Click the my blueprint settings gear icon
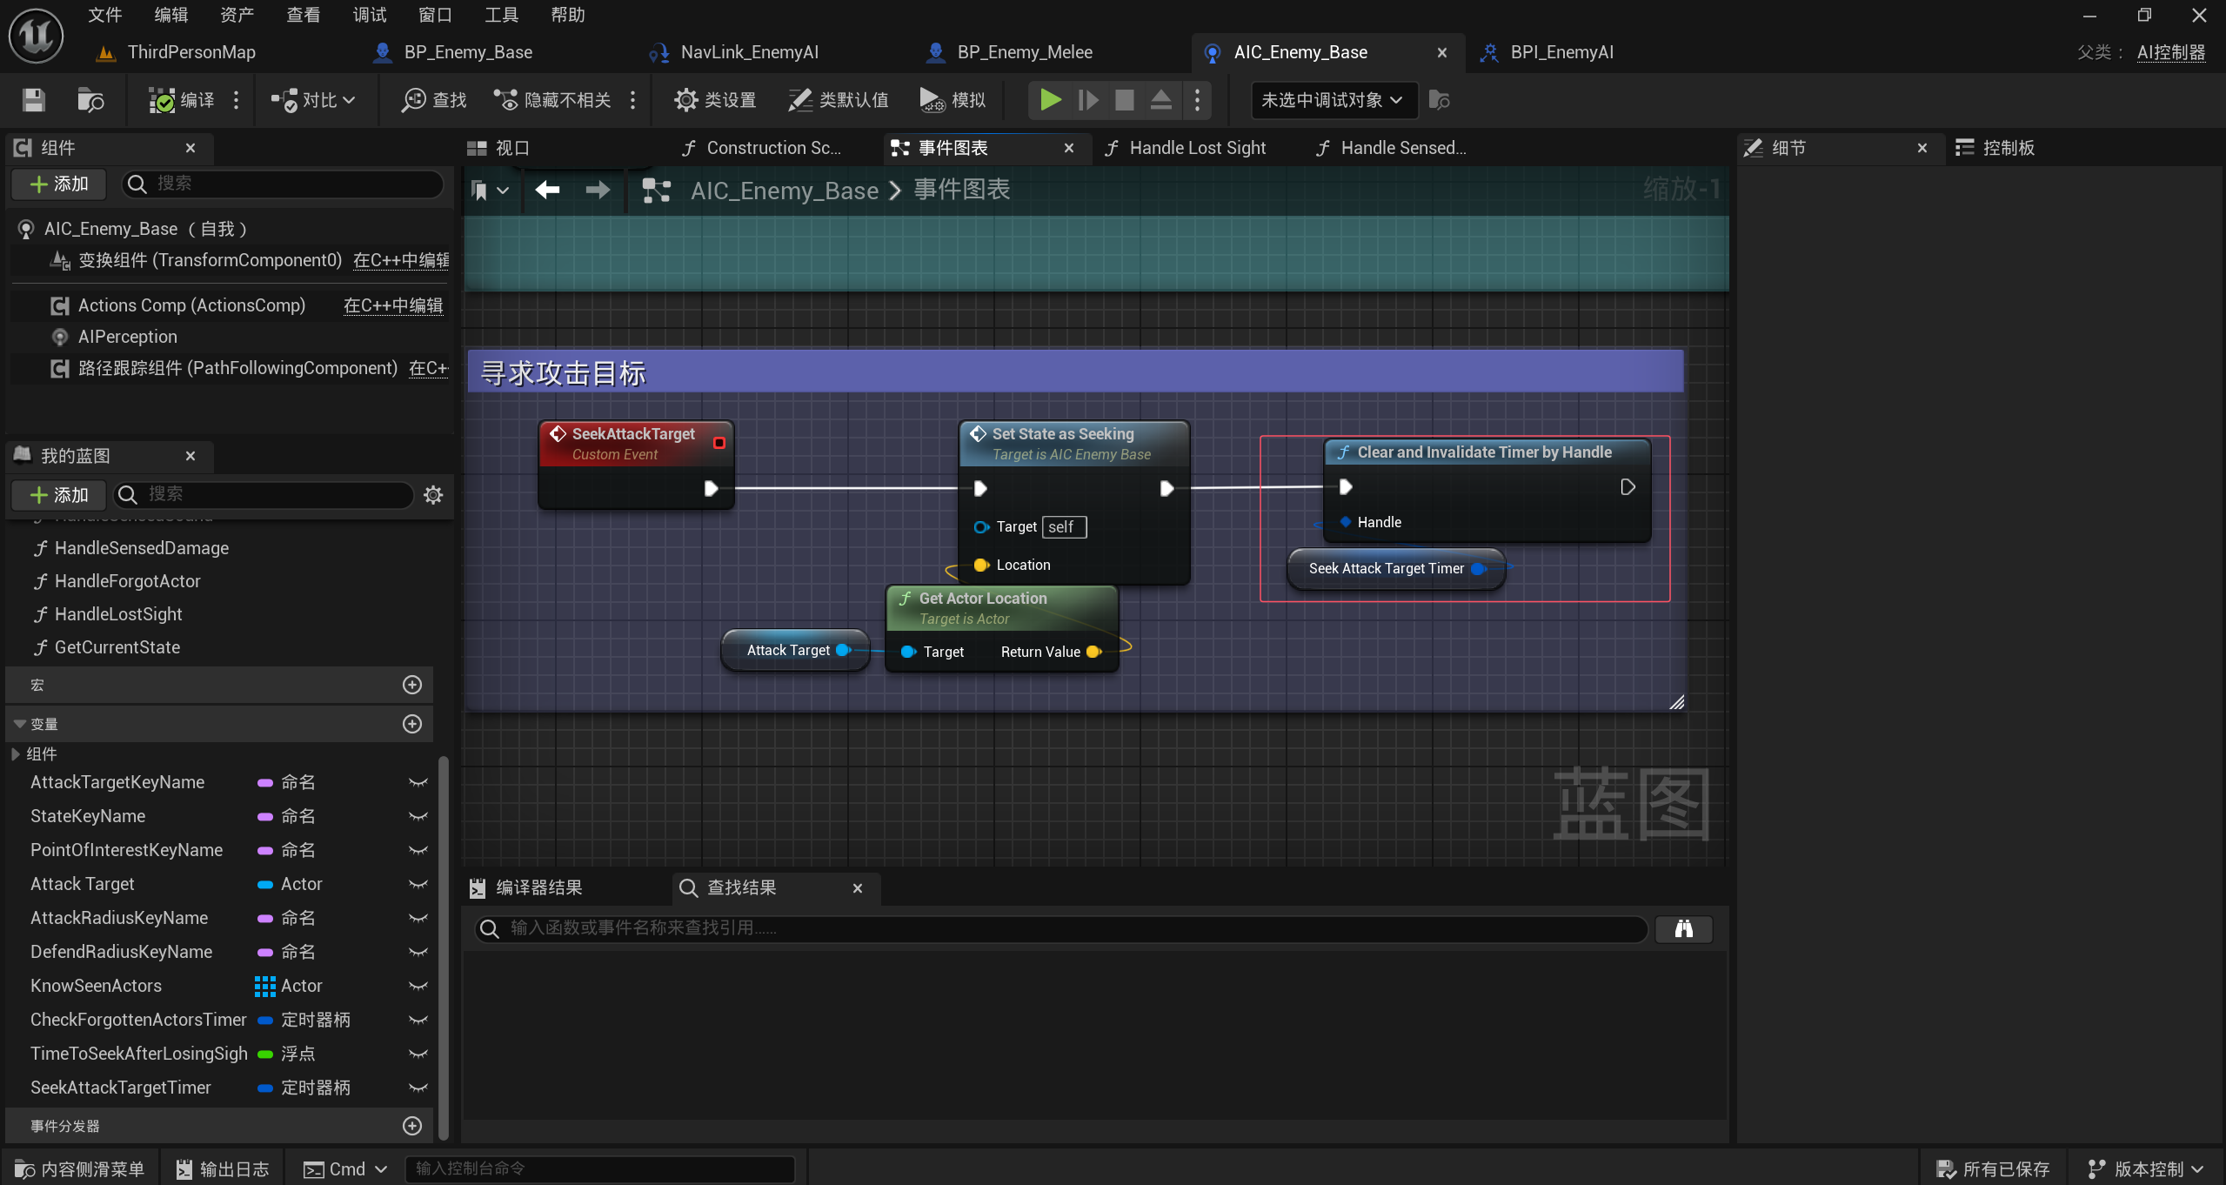The height and width of the screenshot is (1185, 2226). [x=433, y=495]
